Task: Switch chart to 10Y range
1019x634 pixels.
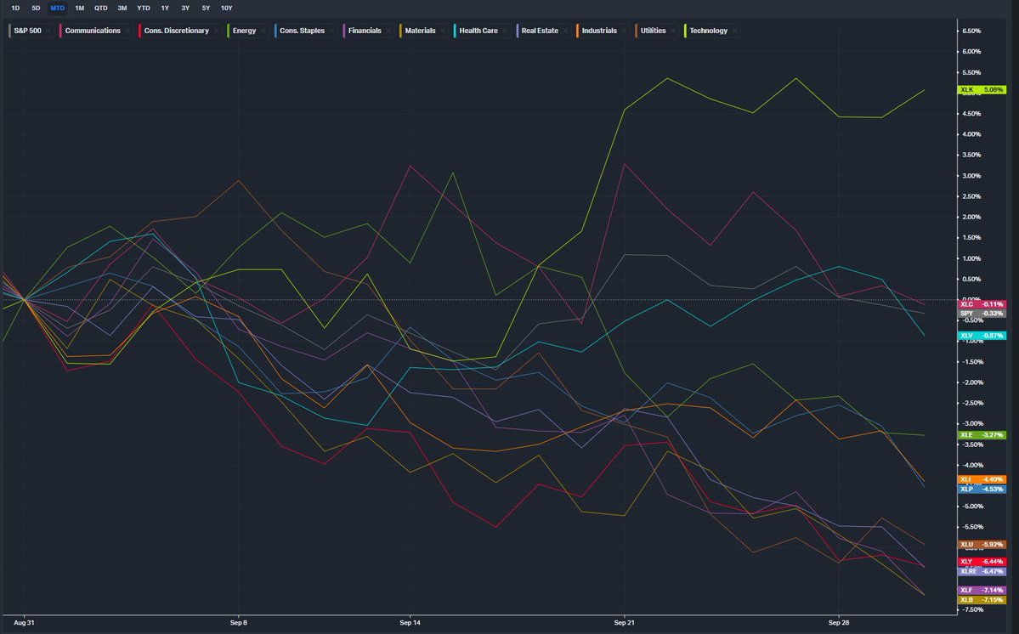Action: (226, 8)
